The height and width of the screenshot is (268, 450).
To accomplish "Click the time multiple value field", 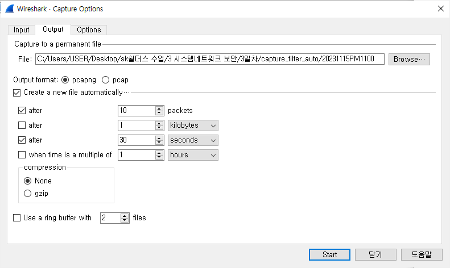I will 137,155.
